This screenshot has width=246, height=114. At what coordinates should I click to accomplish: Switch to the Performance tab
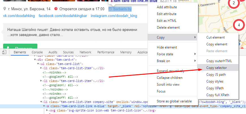106,52
